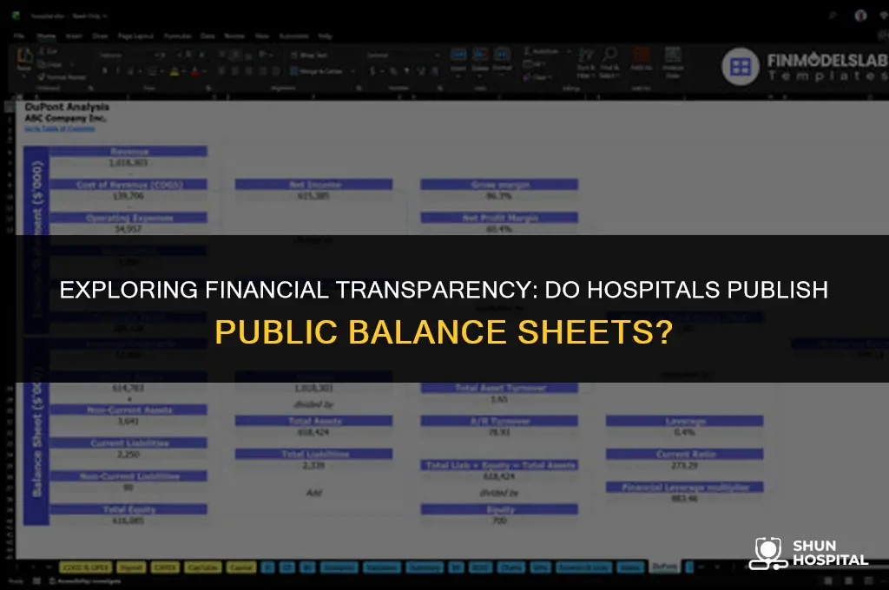Click the Format cells icon
This screenshot has width=889, height=590.
click(502, 55)
